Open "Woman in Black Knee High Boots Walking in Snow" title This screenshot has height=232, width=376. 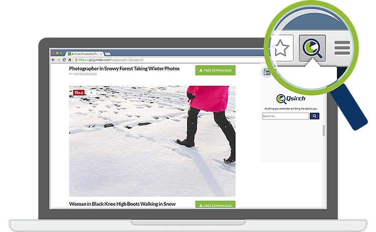tap(122, 204)
